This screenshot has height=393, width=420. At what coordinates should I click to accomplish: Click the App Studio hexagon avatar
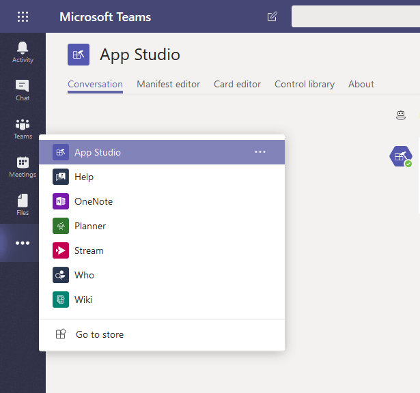(x=401, y=156)
